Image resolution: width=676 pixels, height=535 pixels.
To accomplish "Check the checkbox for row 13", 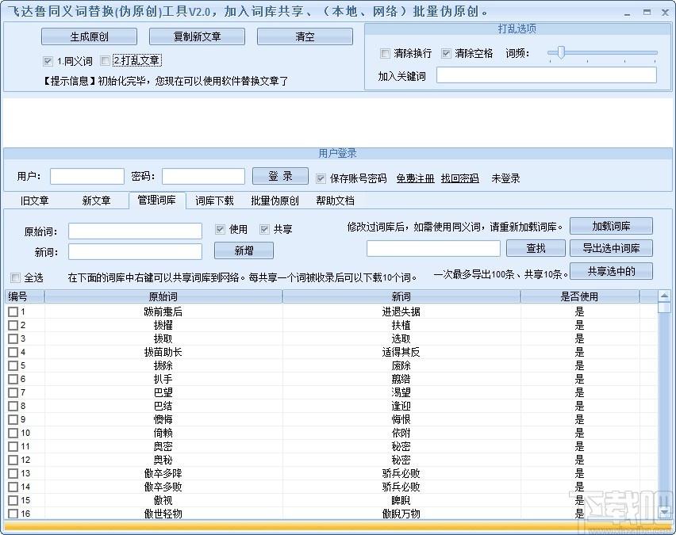I will coord(13,474).
